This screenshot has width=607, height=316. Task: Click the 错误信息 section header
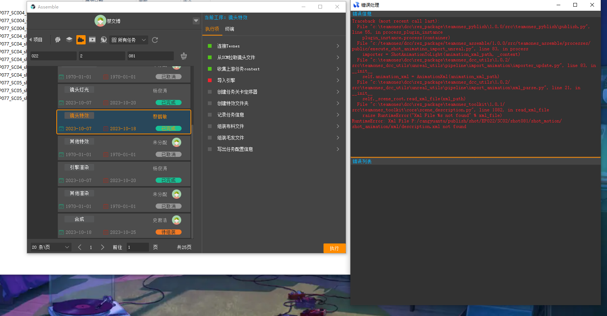[x=362, y=14]
